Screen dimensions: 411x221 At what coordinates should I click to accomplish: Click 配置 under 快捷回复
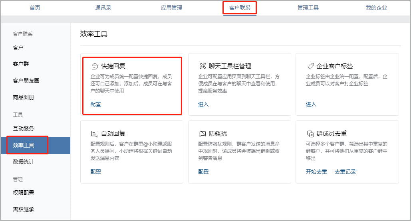[96, 104]
